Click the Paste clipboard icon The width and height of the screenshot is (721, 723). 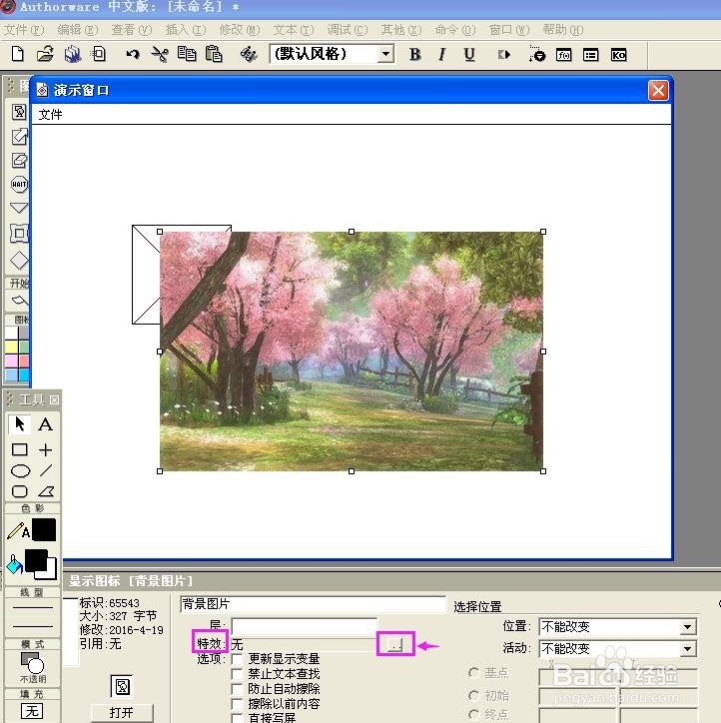point(214,54)
